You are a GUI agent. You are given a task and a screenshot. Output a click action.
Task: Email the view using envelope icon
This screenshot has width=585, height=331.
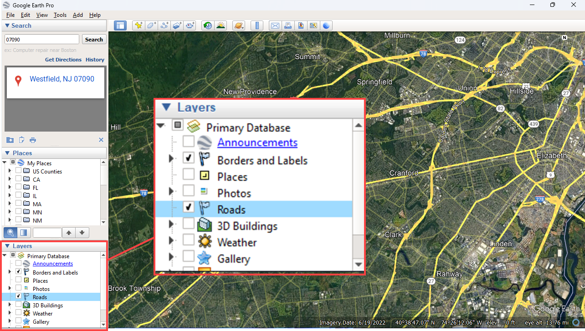tap(275, 25)
